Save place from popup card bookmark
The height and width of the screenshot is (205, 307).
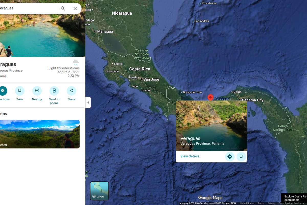(x=241, y=157)
